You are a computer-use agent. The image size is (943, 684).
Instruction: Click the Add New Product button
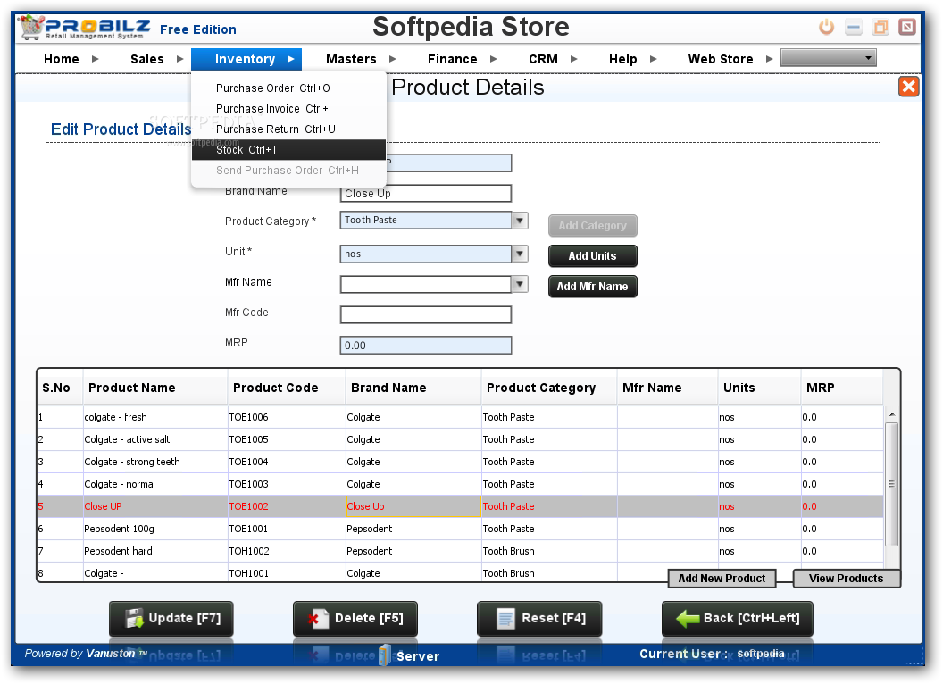(722, 579)
